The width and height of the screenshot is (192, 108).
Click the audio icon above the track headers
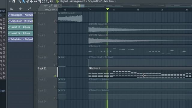tap(46, 6)
